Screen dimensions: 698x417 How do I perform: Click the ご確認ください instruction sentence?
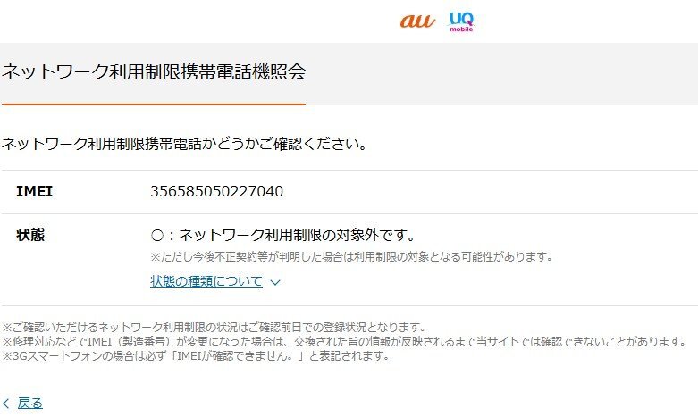pos(184,144)
